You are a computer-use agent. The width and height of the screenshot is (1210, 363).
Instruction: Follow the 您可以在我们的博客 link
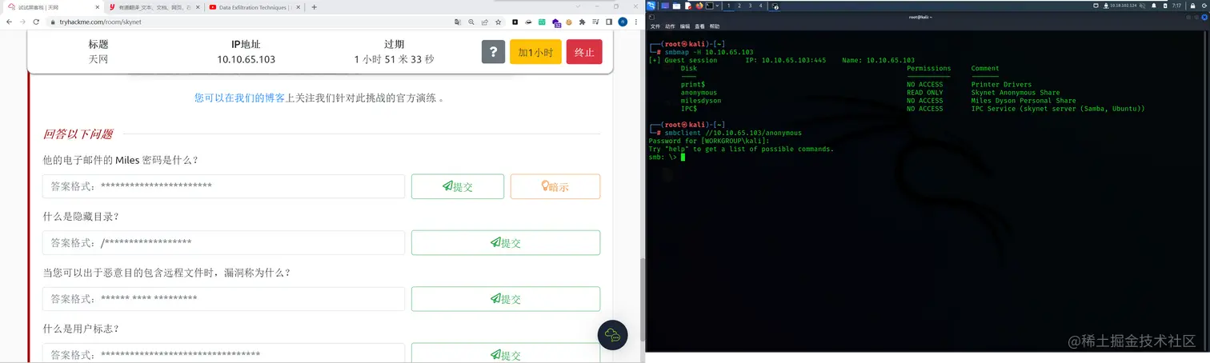[240, 98]
